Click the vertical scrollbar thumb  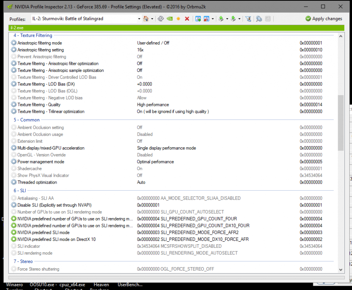point(340,123)
